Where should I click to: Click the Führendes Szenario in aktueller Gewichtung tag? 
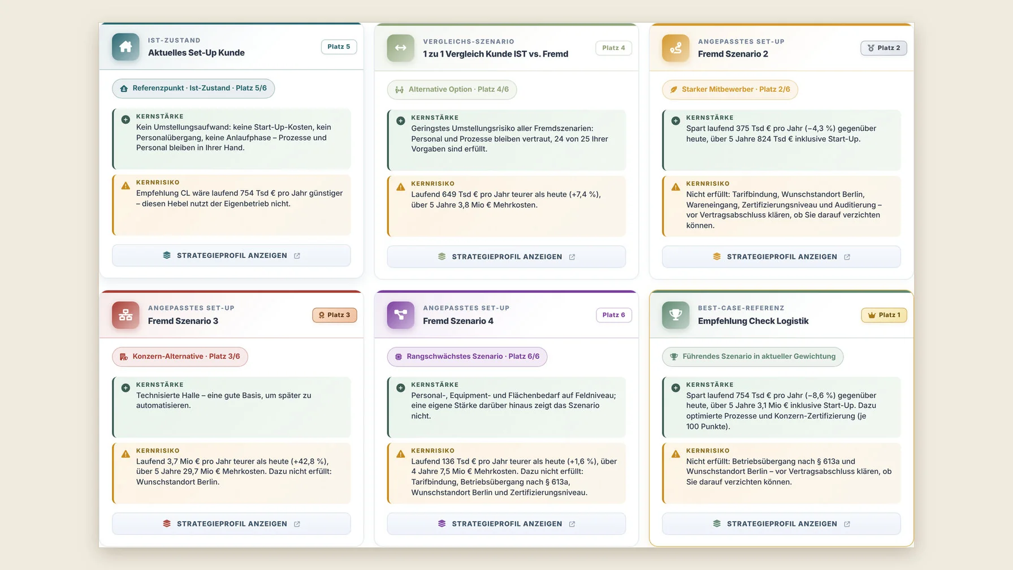(x=752, y=356)
